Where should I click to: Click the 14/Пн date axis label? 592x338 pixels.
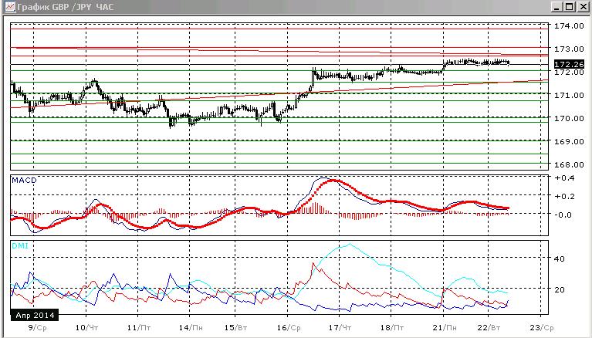(191, 328)
